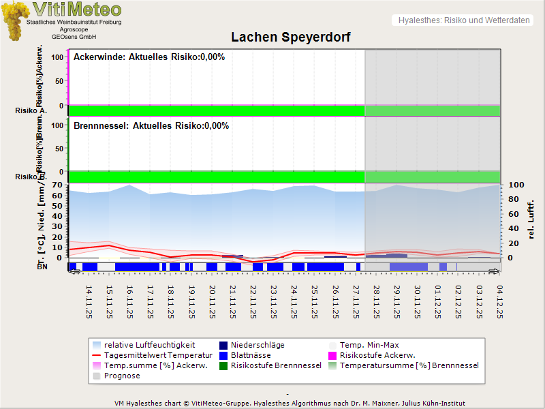
Task: Click the pink Temp.summe Ackerw. legend swatch
Action: tap(97, 365)
